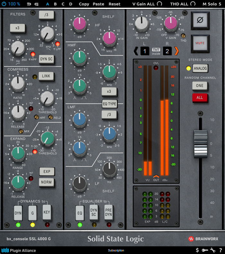The height and width of the screenshot is (254, 225).
Task: Click S solo mode option
Action: point(220,4)
